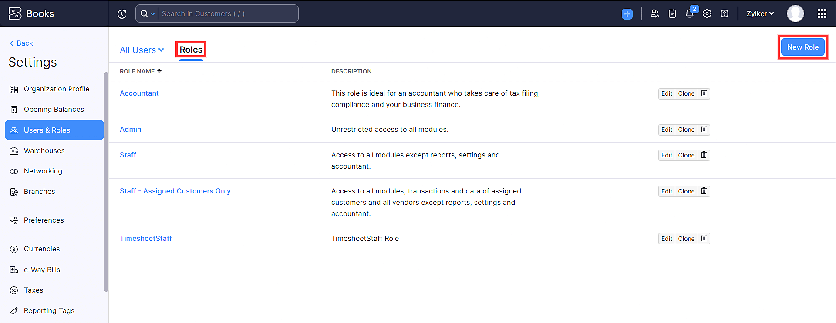Open Organization Profile in settings sidebar

pyautogui.click(x=57, y=89)
